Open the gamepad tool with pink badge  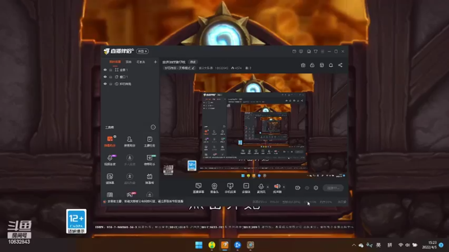(x=130, y=194)
